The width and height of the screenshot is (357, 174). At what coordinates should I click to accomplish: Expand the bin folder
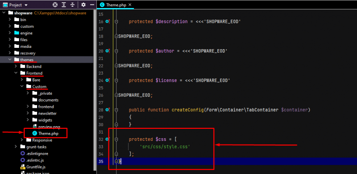click(9, 20)
